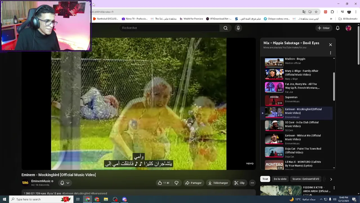The width and height of the screenshot is (360, 203).
Task: Start voice search with the microphone icon
Action: pyautogui.click(x=238, y=28)
